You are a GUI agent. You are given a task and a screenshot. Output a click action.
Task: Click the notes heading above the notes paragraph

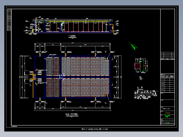coord(140,87)
